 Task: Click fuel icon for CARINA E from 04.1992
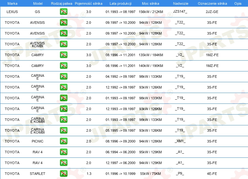point(63,76)
